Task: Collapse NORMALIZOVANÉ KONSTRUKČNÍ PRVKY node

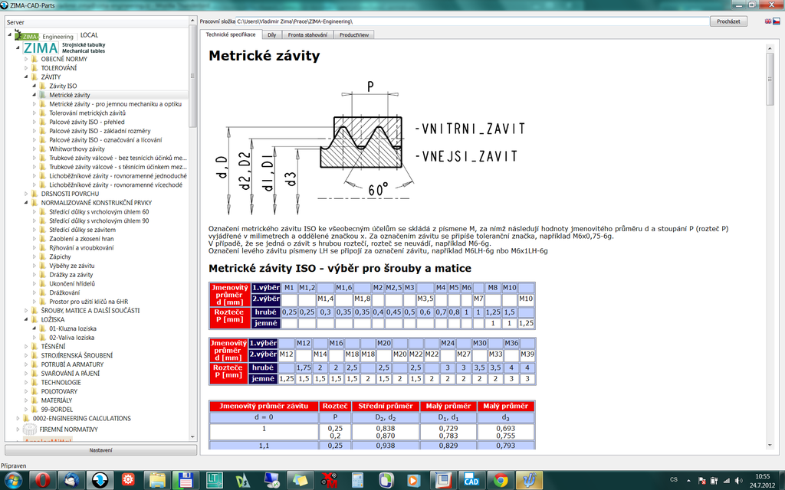Action: tap(27, 202)
